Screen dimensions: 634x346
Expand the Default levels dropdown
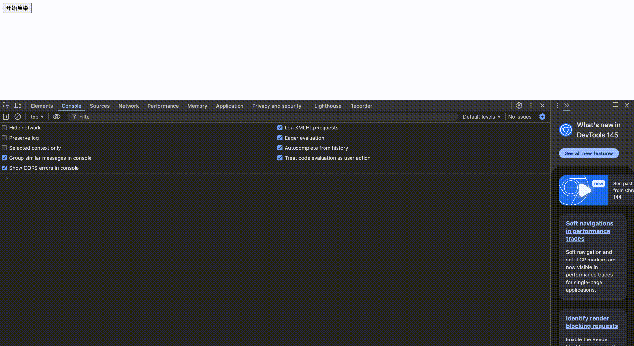coord(482,117)
